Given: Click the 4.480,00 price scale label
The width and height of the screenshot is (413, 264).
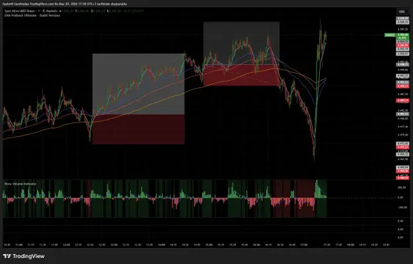Looking at the screenshot, I should [402, 118].
